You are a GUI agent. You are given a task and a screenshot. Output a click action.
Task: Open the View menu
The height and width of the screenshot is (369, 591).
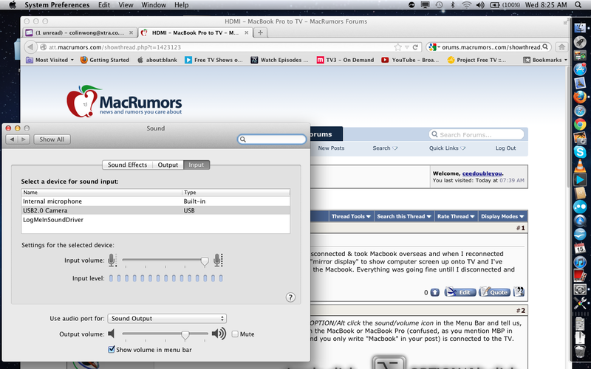tap(126, 5)
